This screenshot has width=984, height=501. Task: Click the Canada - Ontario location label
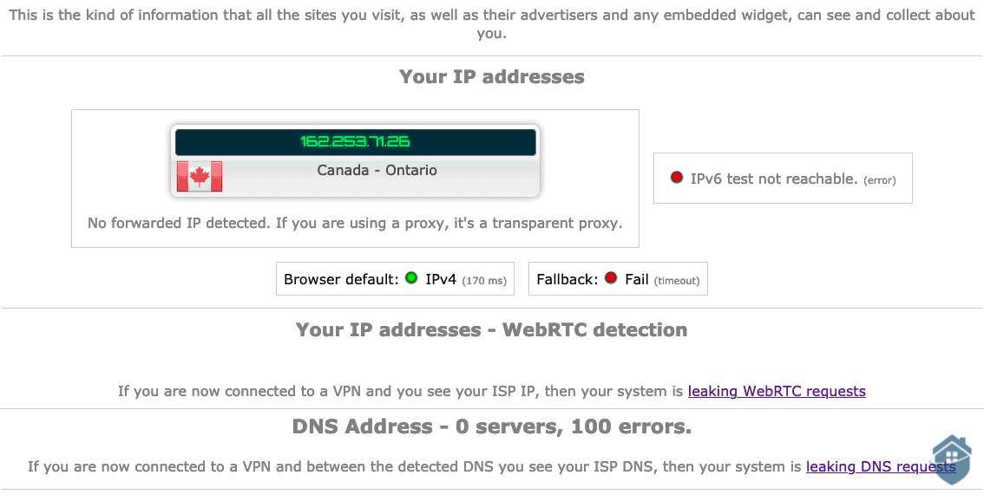(x=377, y=170)
